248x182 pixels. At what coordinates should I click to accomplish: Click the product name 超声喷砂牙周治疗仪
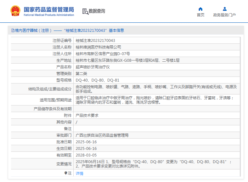[x=93, y=67]
